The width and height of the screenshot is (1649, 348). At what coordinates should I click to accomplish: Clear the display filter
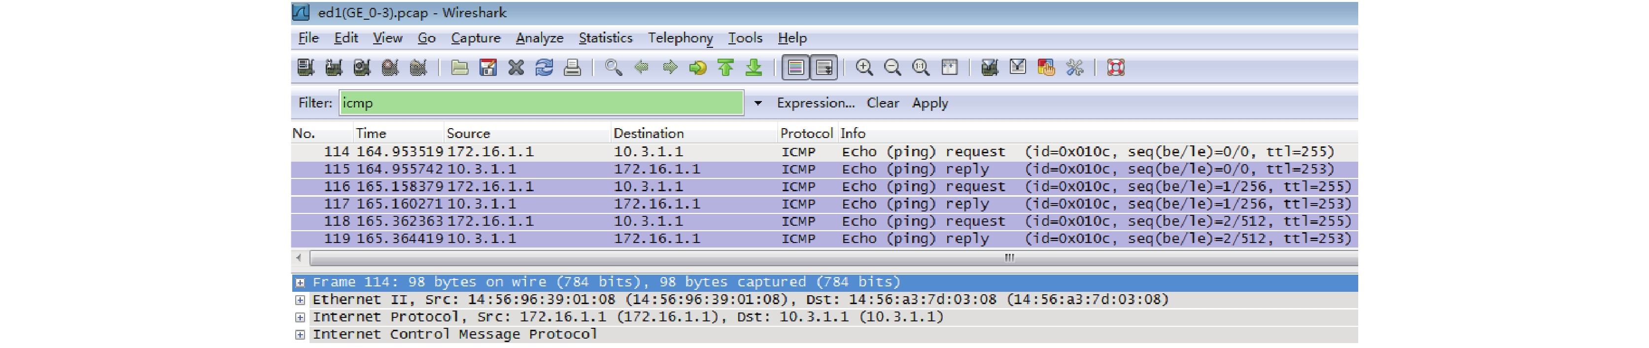pyautogui.click(x=883, y=103)
